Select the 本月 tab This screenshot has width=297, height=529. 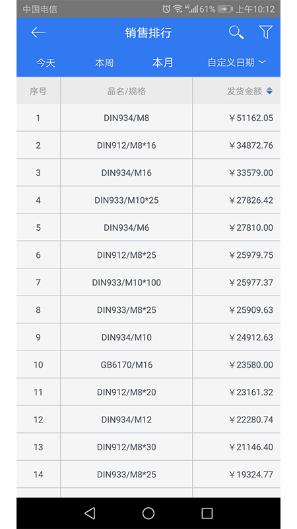(x=162, y=62)
